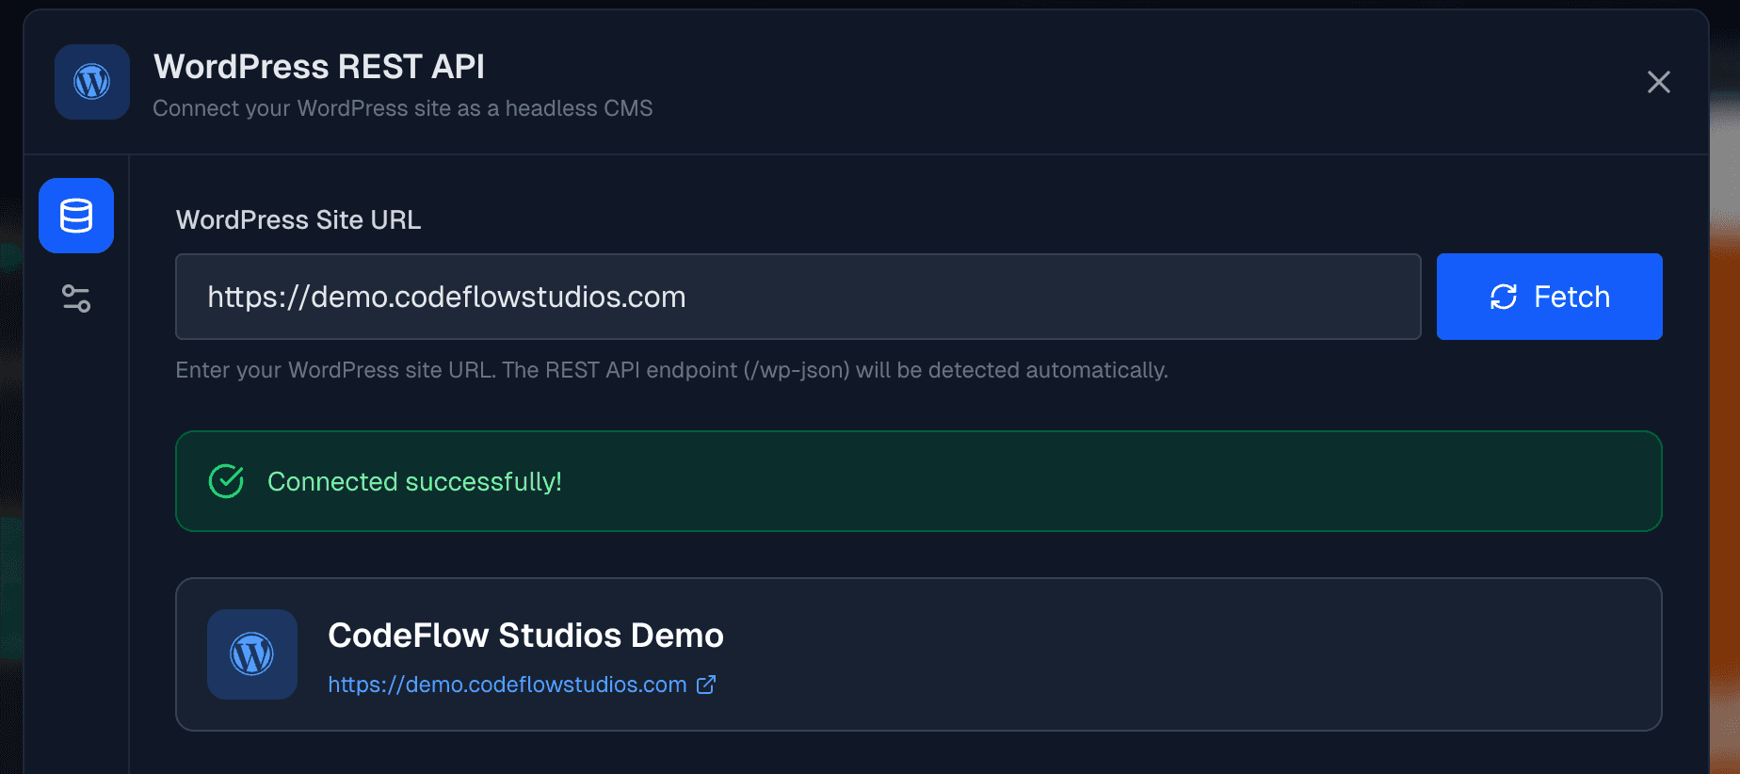The width and height of the screenshot is (1740, 774).
Task: Click the green checkmark success icon
Action: [x=226, y=481]
